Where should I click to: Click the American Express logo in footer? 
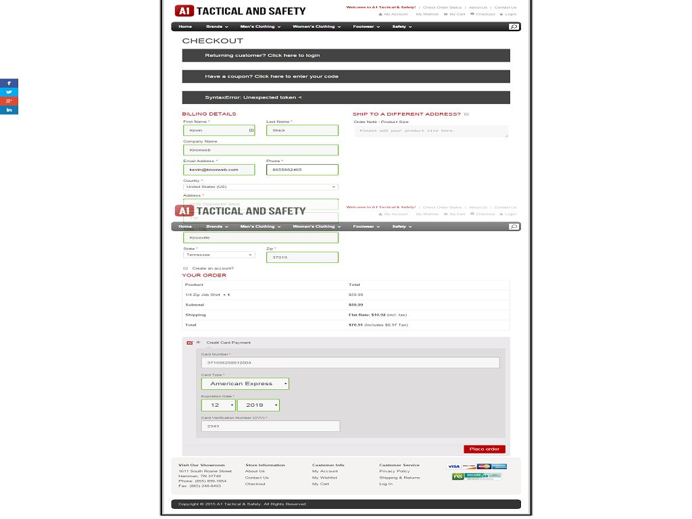499,466
